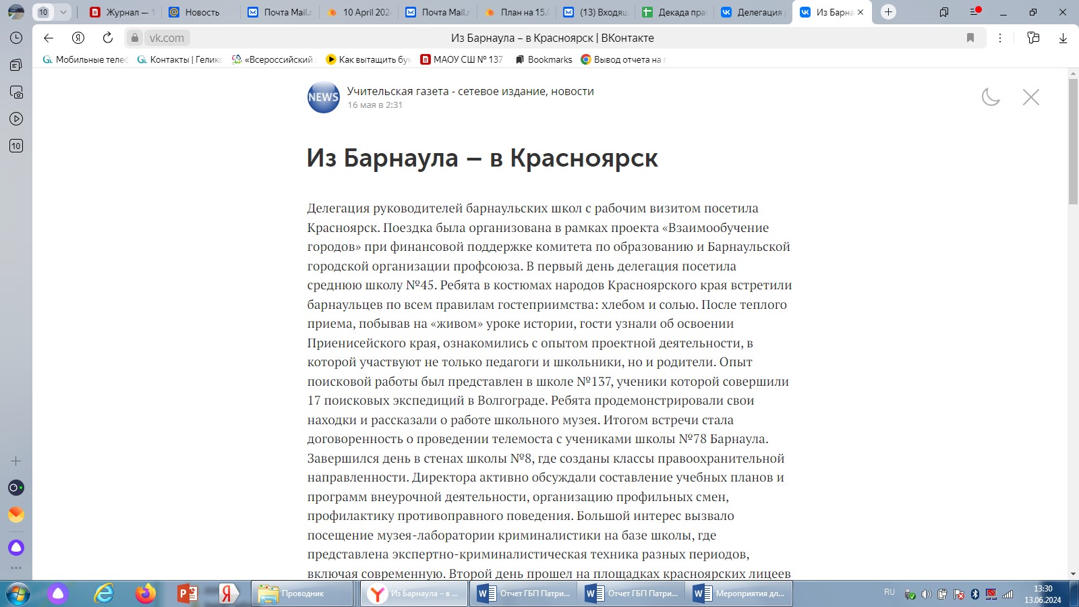
Task: Click the page vertical scrollbar thumb
Action: (x=1073, y=142)
